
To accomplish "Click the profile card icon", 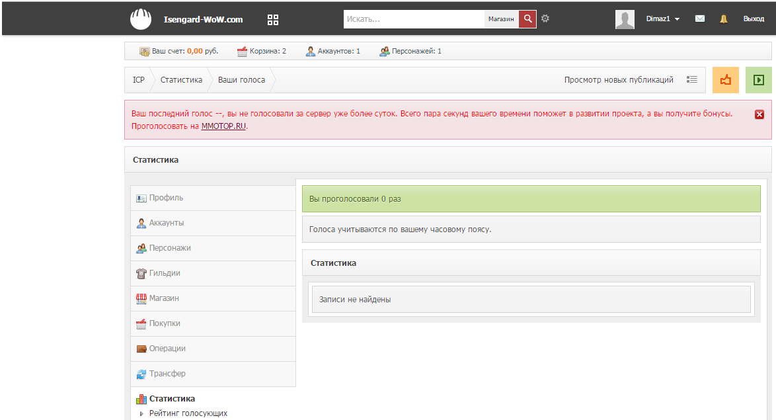I will pyautogui.click(x=141, y=198).
